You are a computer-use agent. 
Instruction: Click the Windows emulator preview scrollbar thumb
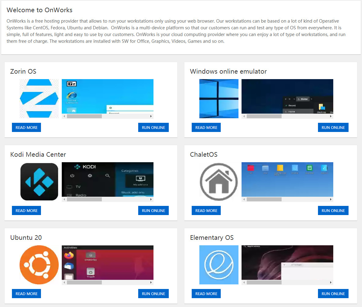264,116
